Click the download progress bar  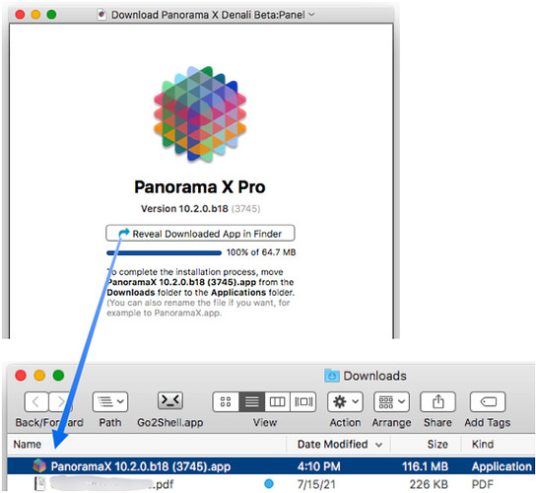164,252
